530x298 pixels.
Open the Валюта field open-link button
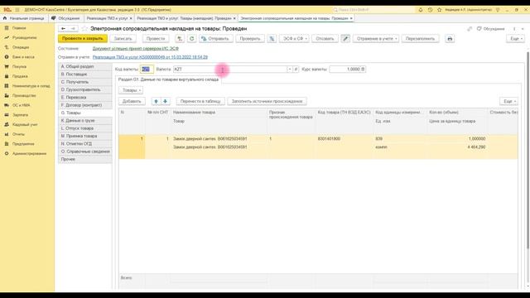coord(296,69)
